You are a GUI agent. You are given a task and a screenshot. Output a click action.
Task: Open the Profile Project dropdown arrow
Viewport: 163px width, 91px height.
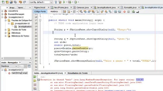(x=78, y=2)
